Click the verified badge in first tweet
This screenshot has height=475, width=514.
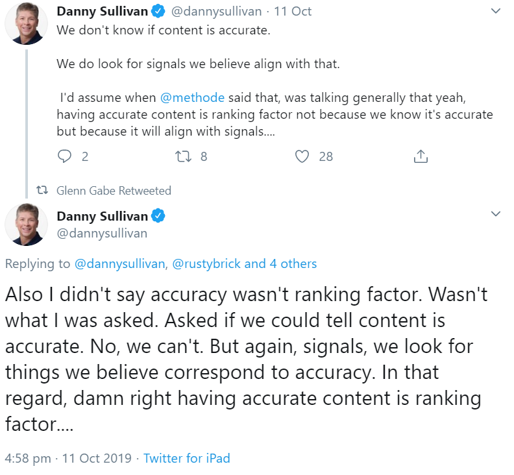tap(158, 11)
